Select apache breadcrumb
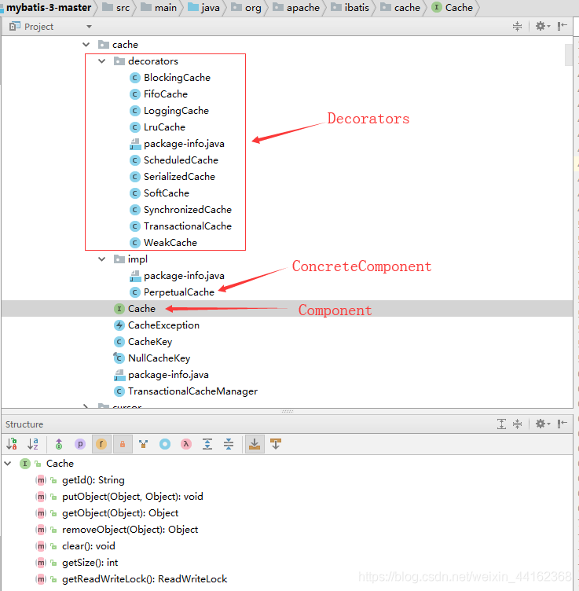Viewport: 579px width, 591px height. pyautogui.click(x=296, y=8)
